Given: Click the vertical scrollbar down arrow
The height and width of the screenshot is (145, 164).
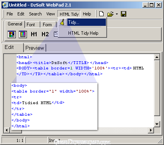Looking at the screenshot, I should click(x=157, y=124).
